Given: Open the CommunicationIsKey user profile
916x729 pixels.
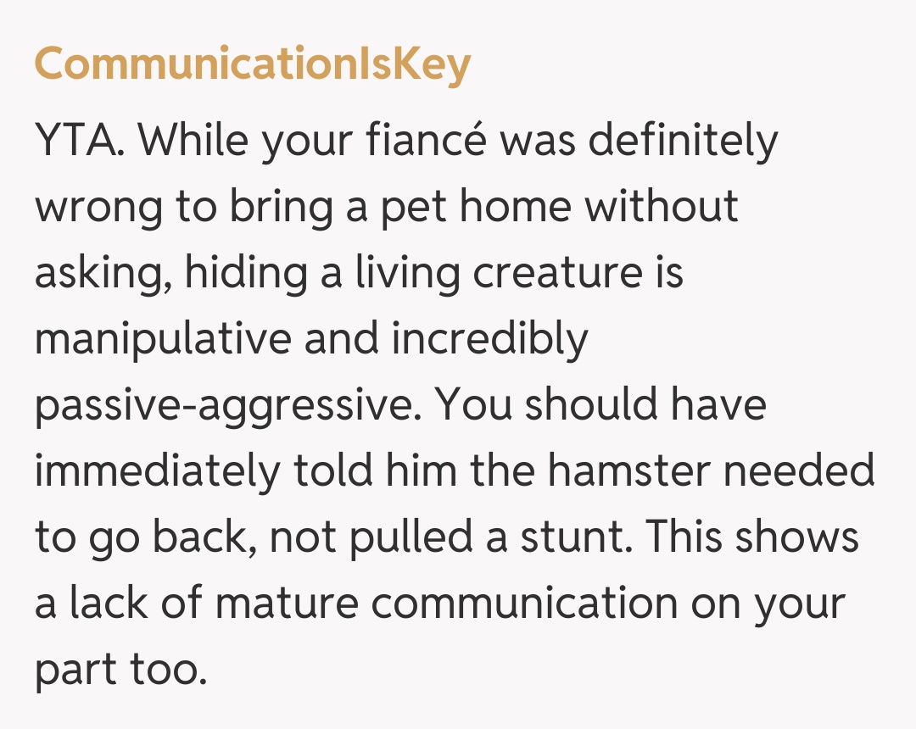Looking at the screenshot, I should click(x=252, y=64).
